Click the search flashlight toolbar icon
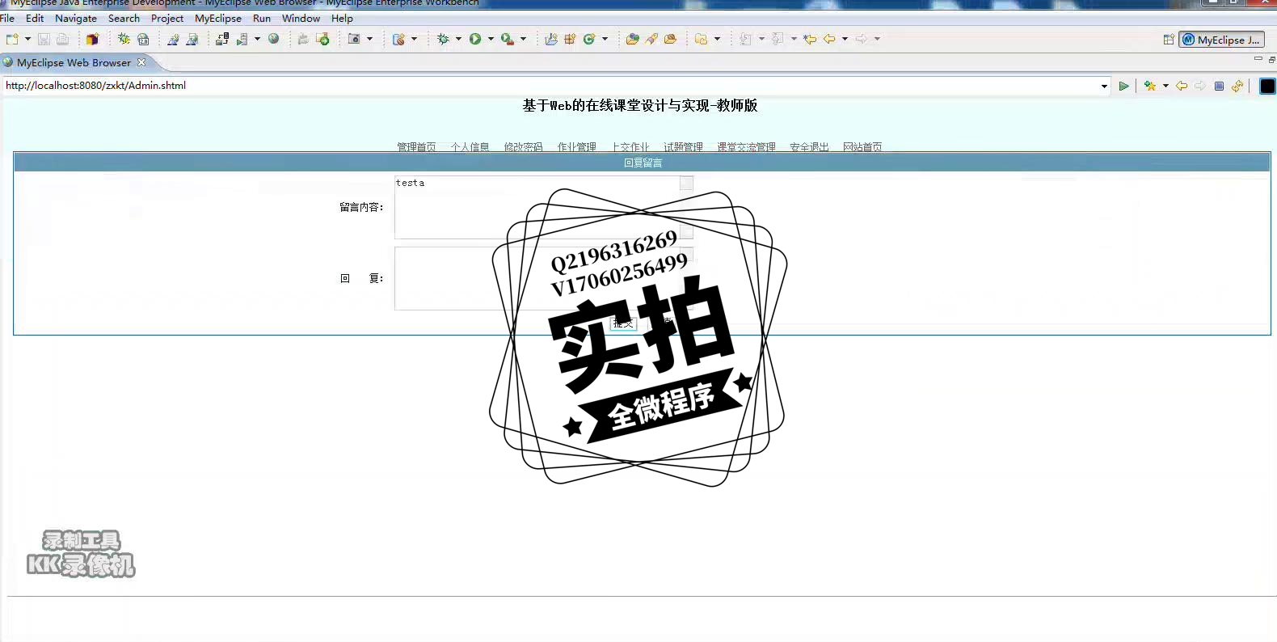The width and height of the screenshot is (1277, 642). pyautogui.click(x=651, y=39)
